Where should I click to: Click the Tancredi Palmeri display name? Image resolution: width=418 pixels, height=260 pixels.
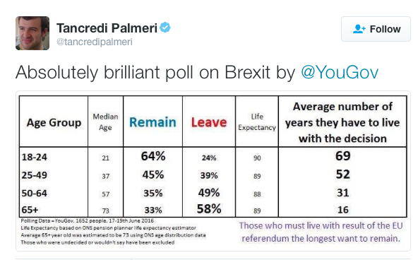point(107,28)
